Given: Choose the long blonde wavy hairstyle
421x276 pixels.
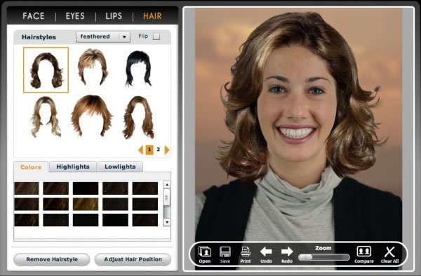Looking at the screenshot, I should (46, 116).
